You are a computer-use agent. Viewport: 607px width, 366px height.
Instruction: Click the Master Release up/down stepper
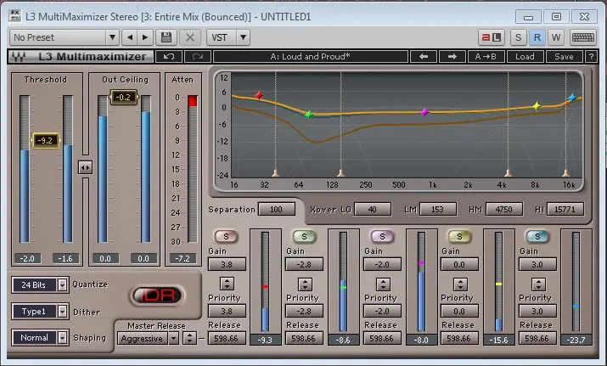click(189, 338)
